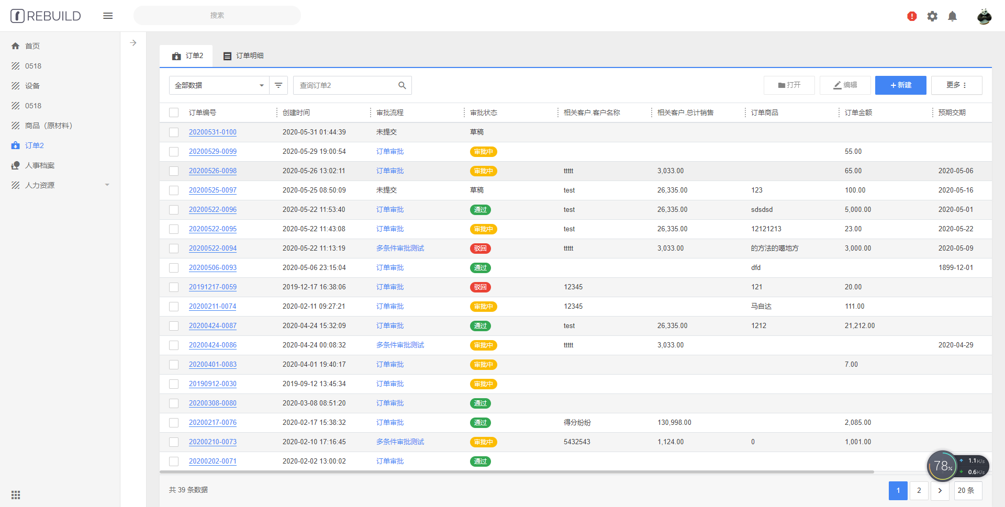
Task: Switch to the 订单明细 tab
Action: coord(244,56)
